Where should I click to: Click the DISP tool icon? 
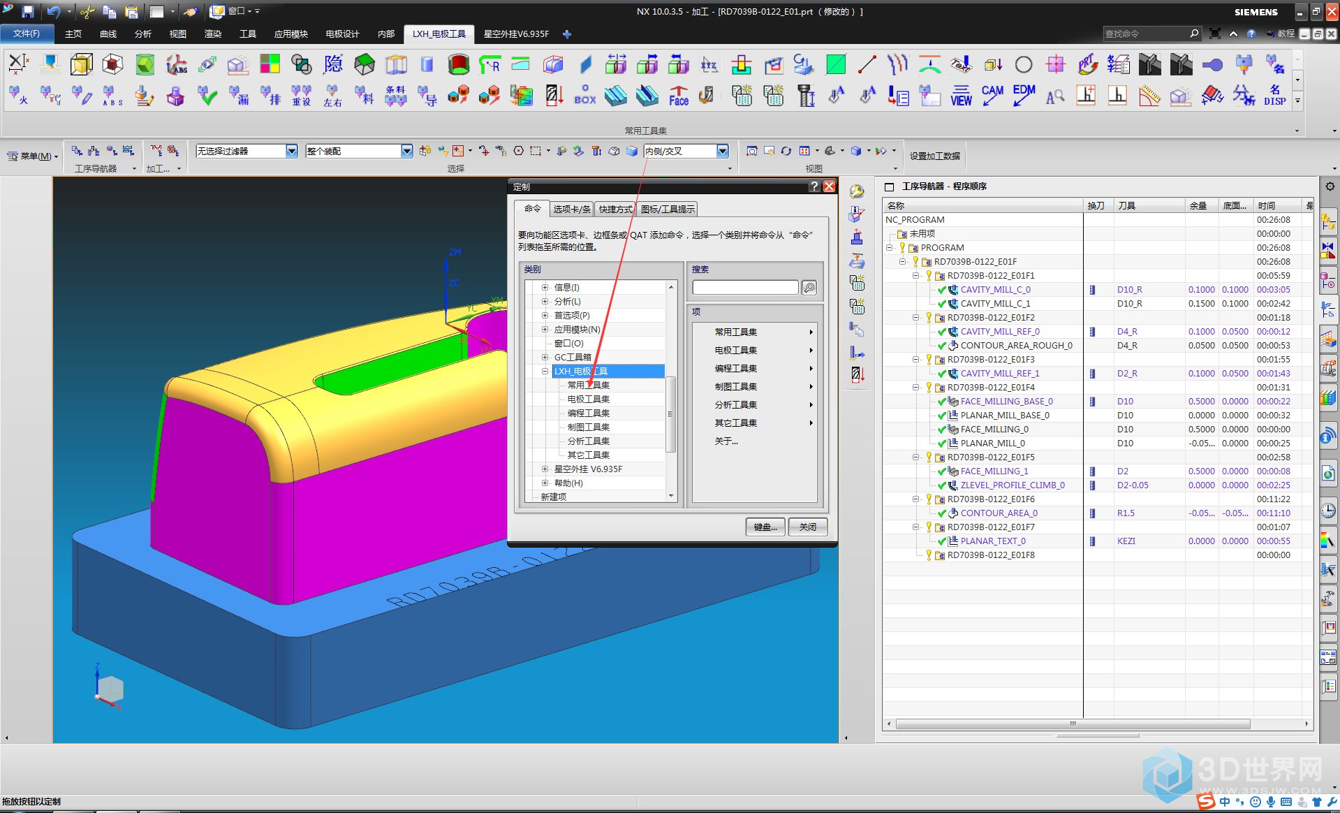(1274, 96)
